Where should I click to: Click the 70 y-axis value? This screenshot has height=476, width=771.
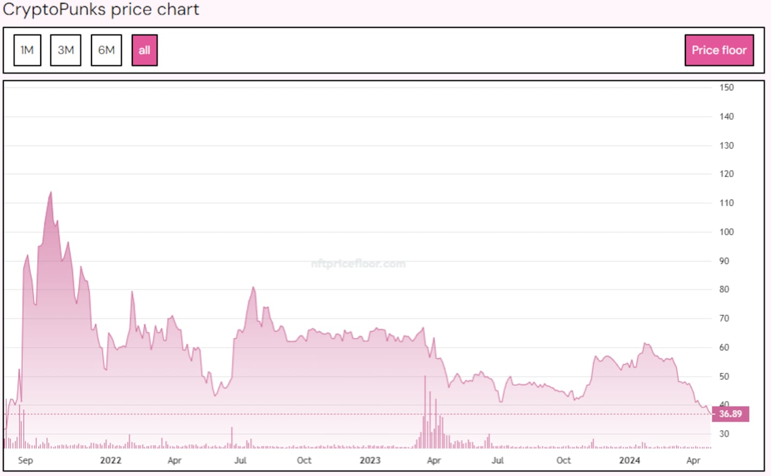pyautogui.click(x=724, y=318)
